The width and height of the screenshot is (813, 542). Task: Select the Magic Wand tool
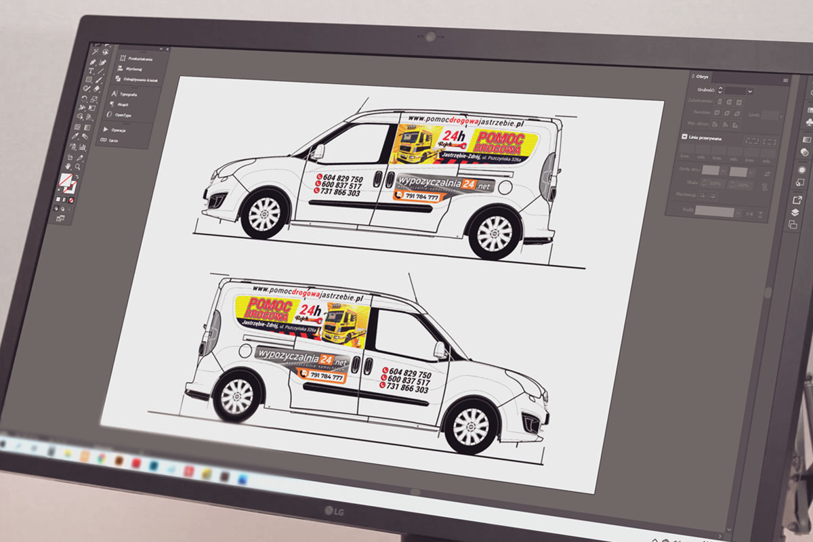click(x=95, y=52)
